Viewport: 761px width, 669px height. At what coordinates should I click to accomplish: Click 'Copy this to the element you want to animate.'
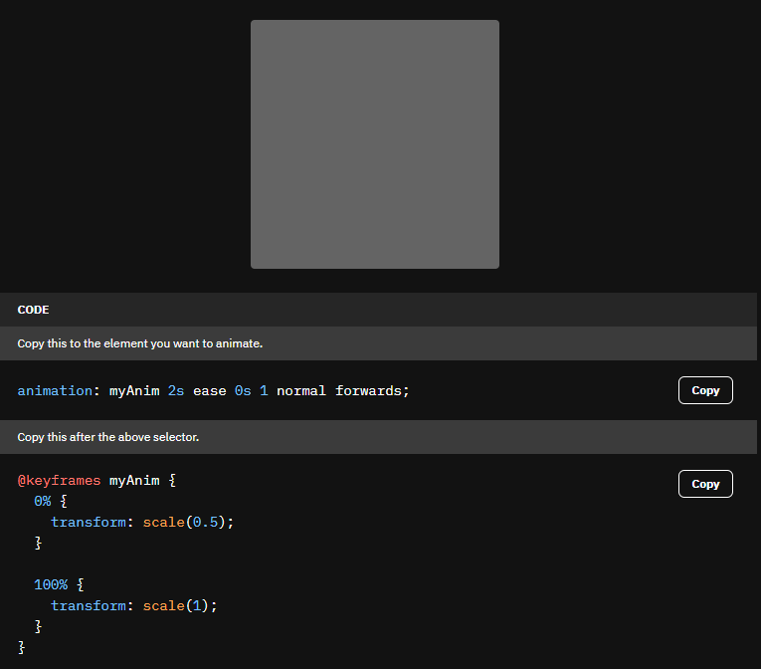[140, 343]
